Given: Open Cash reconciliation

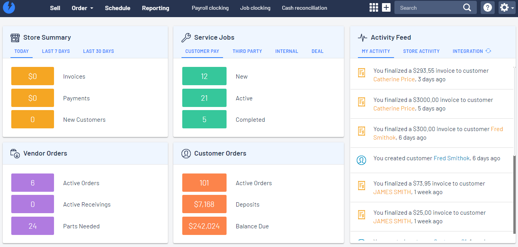Looking at the screenshot, I should coord(305,8).
